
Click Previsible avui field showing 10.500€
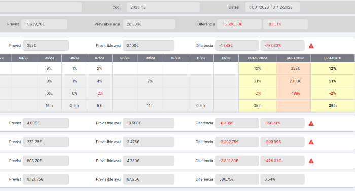[149, 123]
